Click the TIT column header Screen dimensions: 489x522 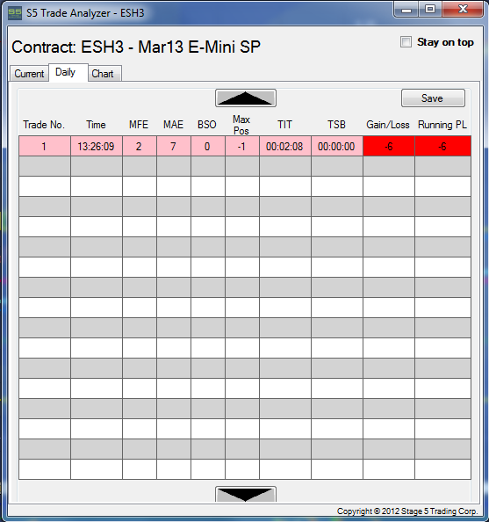[x=284, y=125]
